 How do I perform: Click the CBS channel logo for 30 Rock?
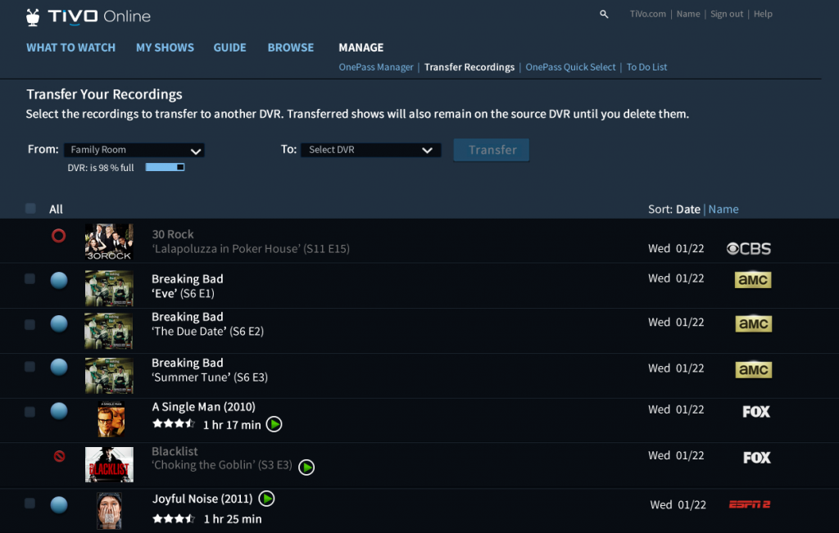(x=749, y=249)
